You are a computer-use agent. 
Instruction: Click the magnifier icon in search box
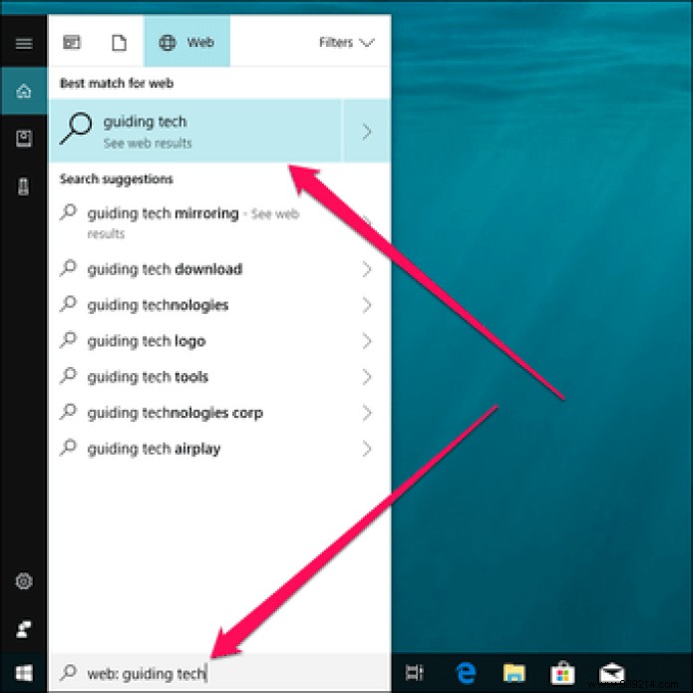(x=68, y=672)
